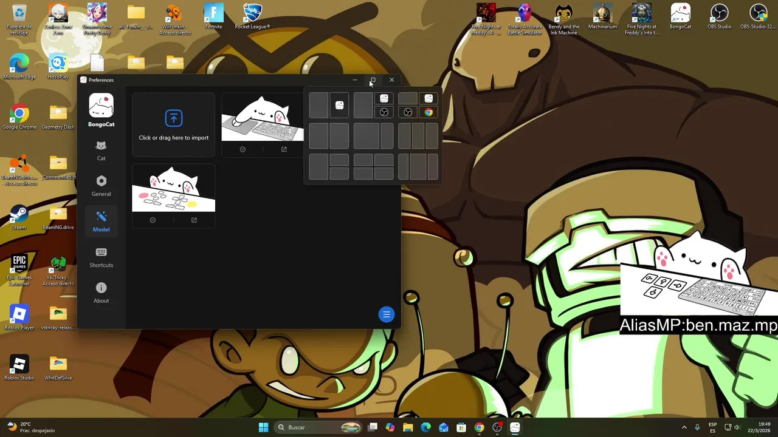This screenshot has width=778, height=437.
Task: Choose the Chrome snap suggestion zone
Action: [429, 112]
